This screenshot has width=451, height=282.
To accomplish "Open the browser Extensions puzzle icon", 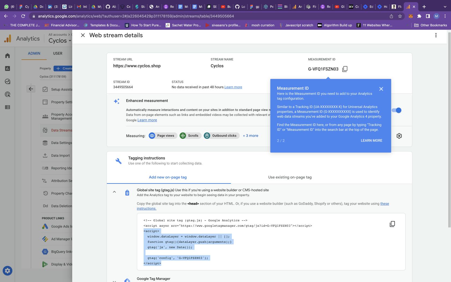I will tap(419, 16).
